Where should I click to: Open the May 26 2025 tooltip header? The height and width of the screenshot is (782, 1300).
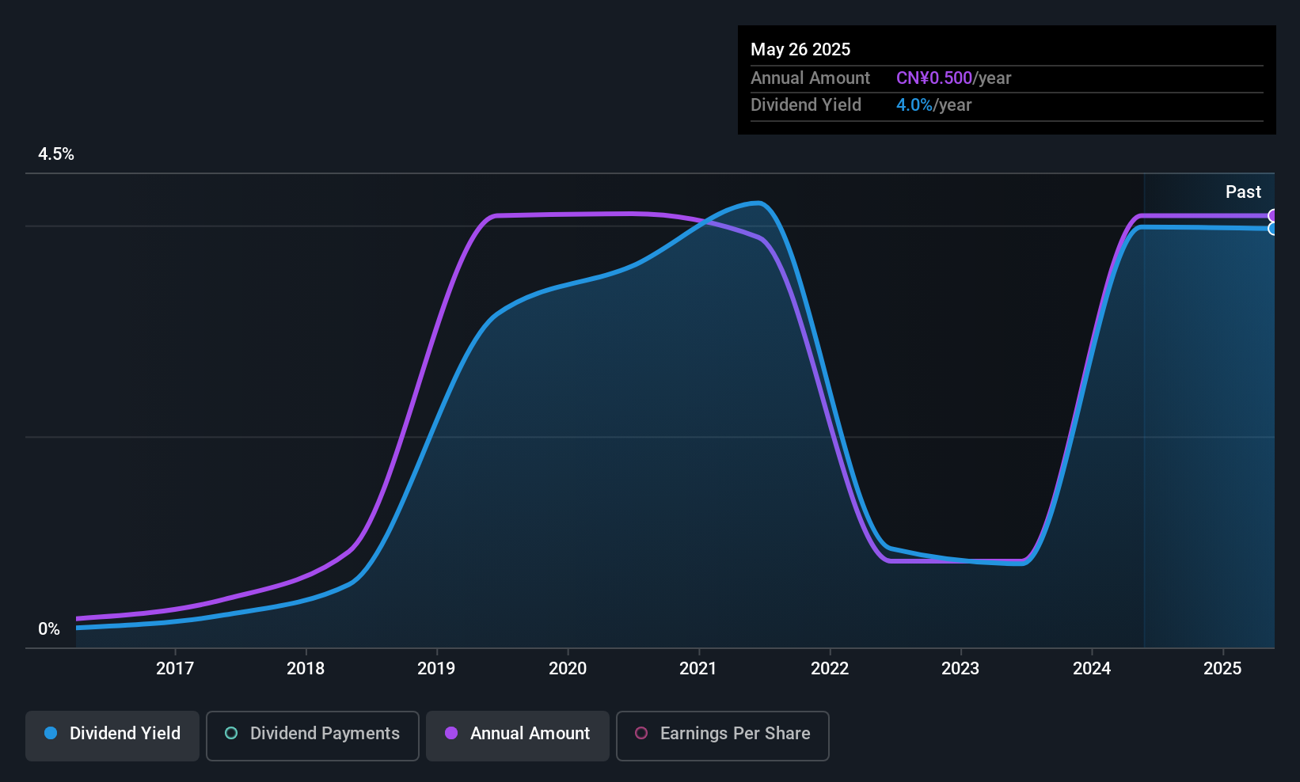click(x=800, y=49)
